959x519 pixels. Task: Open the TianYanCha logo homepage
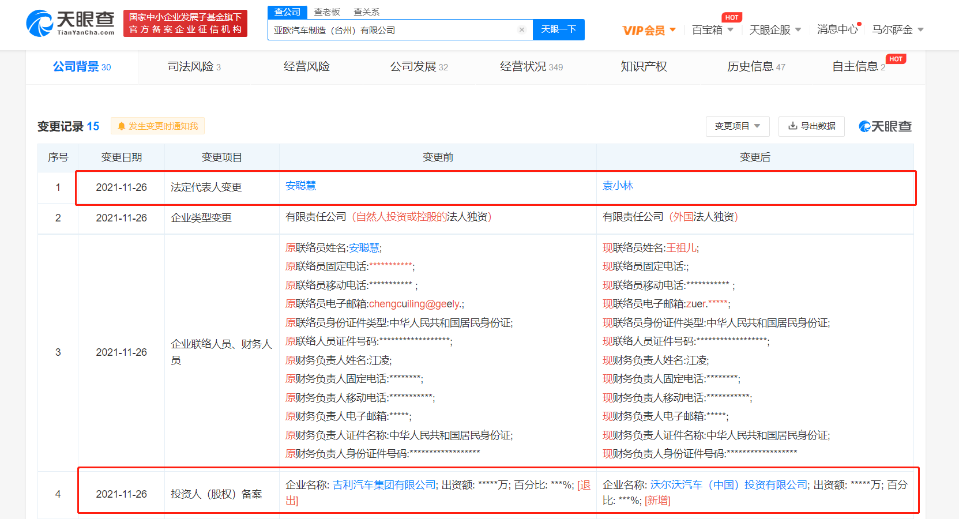click(x=70, y=23)
